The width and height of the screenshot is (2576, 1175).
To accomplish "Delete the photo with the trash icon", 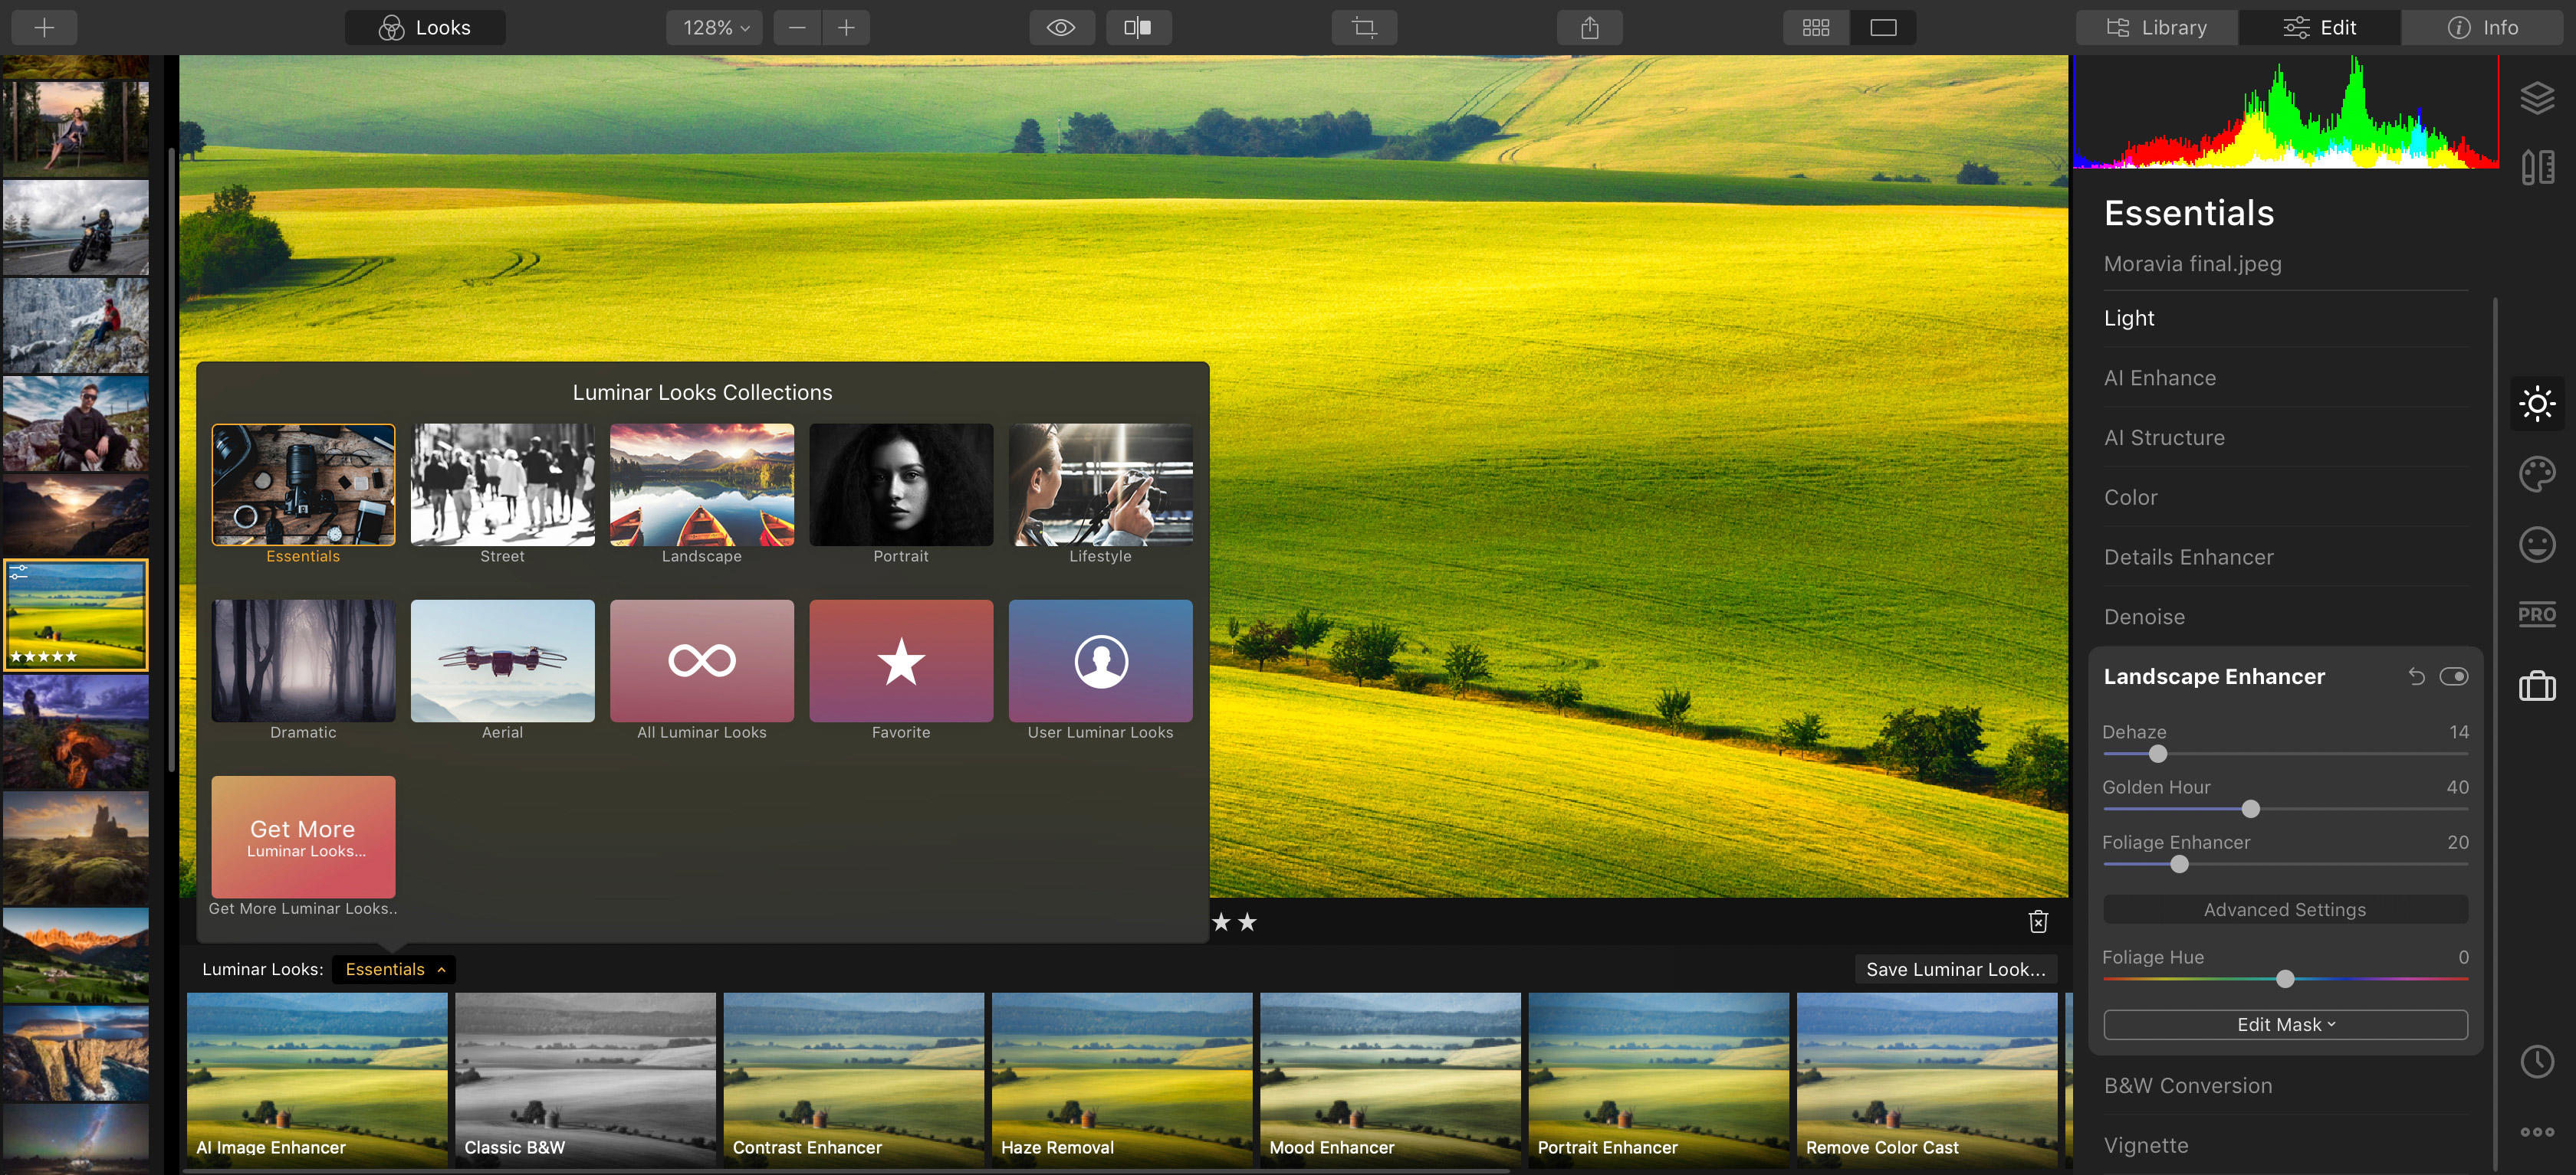I will point(2038,921).
